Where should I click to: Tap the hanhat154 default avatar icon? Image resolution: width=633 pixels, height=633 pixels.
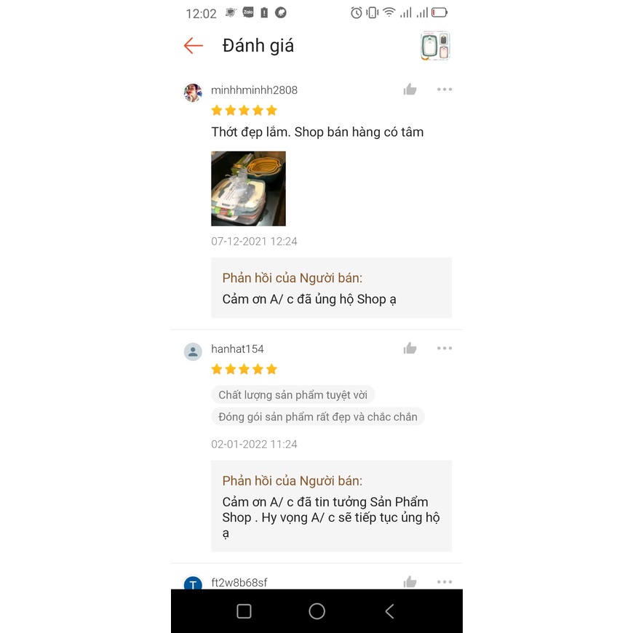point(193,351)
